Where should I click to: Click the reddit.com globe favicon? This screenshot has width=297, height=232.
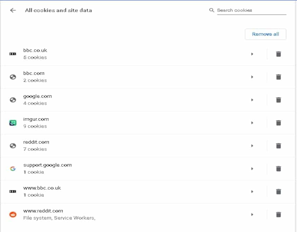pos(13,146)
